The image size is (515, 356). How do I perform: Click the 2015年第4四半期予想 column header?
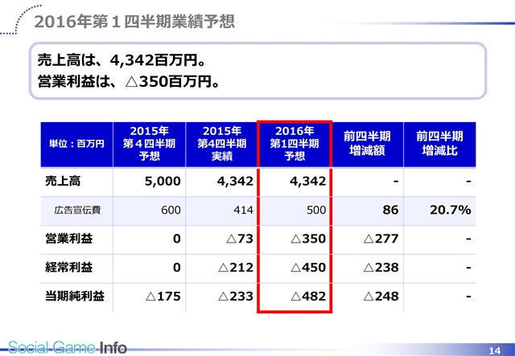tap(149, 144)
